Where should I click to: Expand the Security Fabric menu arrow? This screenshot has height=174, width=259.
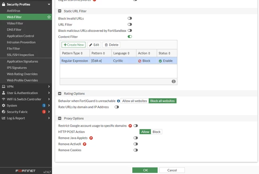pyautogui.click(x=49, y=112)
